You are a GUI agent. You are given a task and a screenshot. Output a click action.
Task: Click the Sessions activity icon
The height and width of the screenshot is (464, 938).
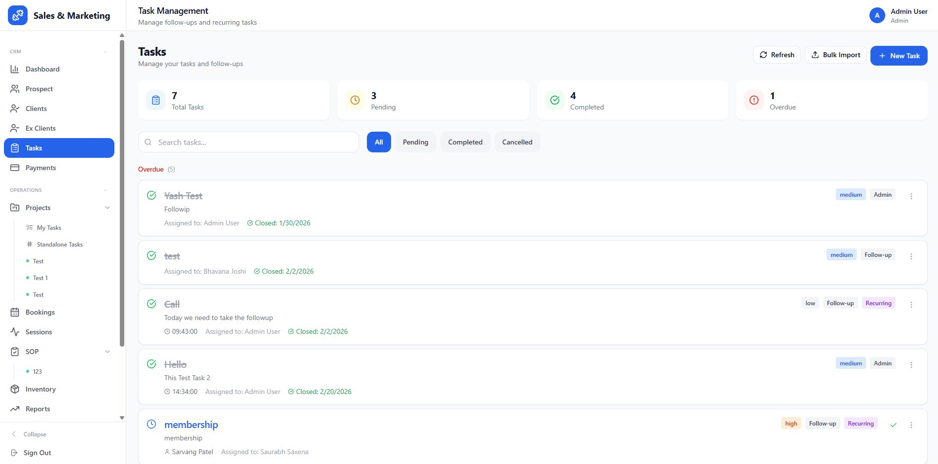pyautogui.click(x=15, y=332)
